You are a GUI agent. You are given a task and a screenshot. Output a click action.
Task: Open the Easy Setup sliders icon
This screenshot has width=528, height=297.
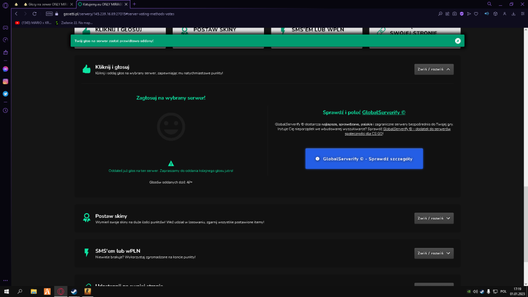[x=523, y=14]
